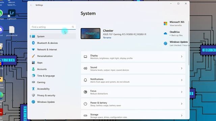Open the System category
This screenshot has height=121, width=216.
tap(53, 36)
